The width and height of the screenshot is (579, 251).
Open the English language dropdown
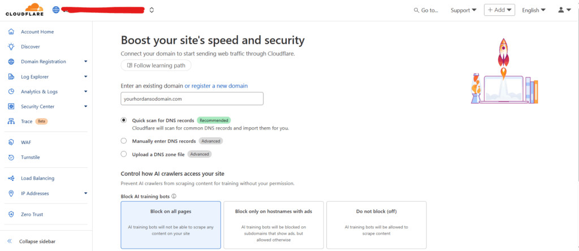pyautogui.click(x=534, y=10)
